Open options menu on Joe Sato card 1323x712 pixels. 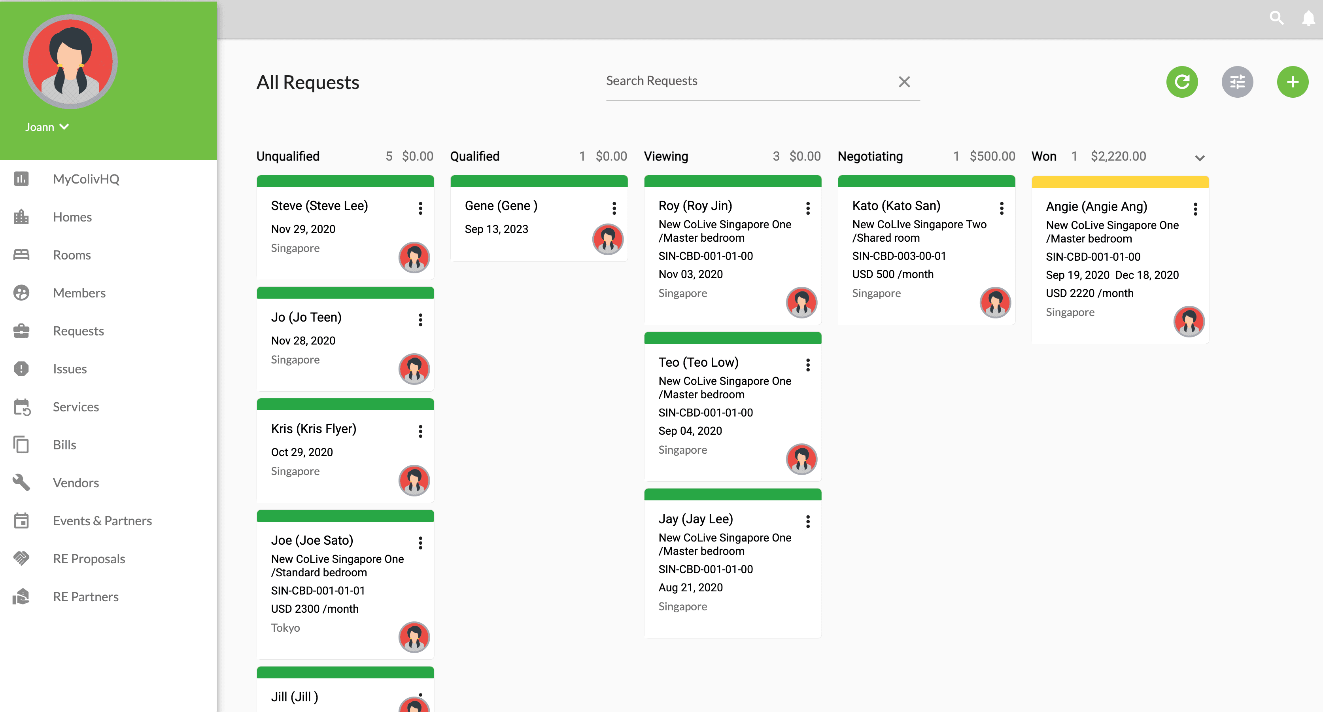point(420,542)
